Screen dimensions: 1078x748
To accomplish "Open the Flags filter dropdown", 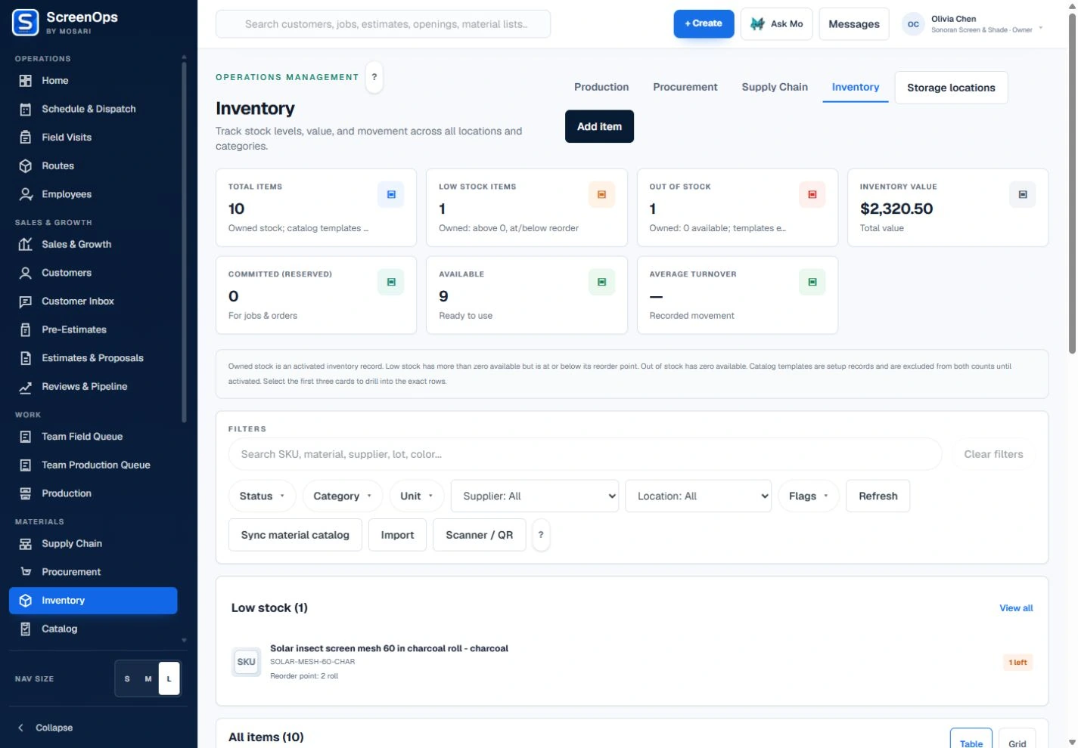I will coord(809,496).
